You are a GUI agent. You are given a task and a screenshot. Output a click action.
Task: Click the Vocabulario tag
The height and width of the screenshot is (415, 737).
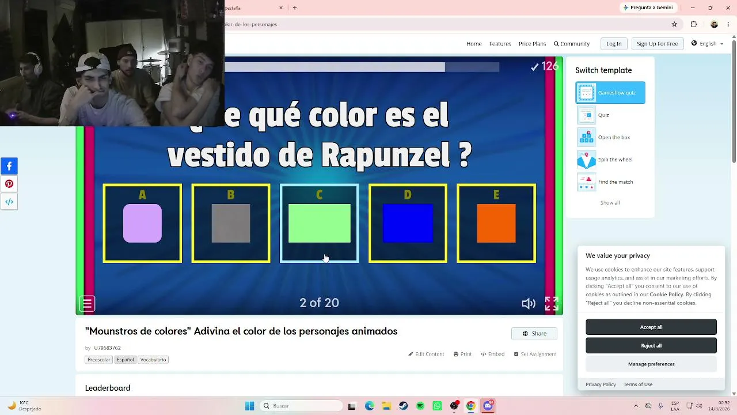pos(153,360)
